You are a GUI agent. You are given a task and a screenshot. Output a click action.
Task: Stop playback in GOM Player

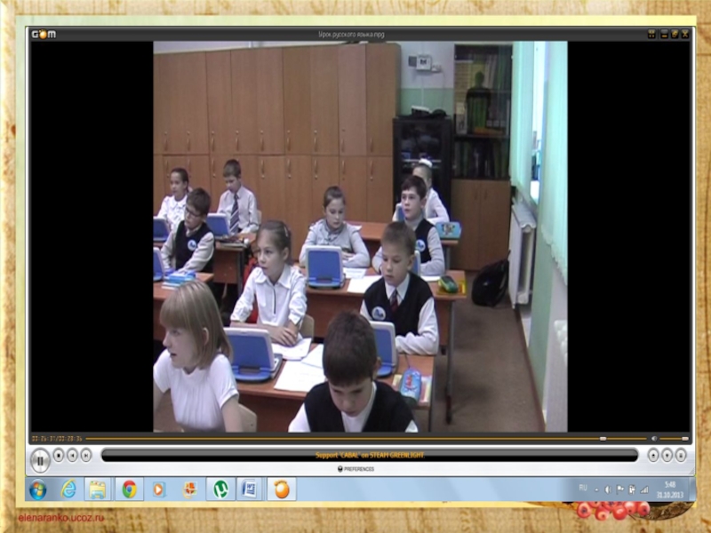tap(59, 455)
